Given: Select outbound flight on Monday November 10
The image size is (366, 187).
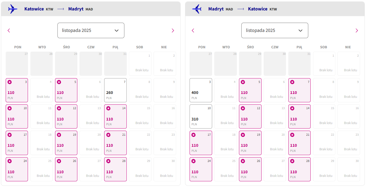Looking at the screenshot, I should pos(17,116).
